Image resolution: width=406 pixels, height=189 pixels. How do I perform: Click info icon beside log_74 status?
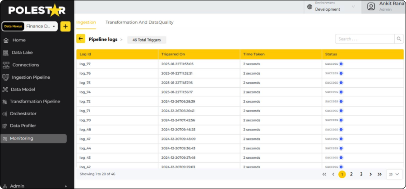tap(341, 92)
